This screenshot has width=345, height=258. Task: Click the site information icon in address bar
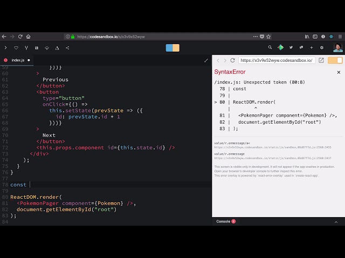(68, 37)
